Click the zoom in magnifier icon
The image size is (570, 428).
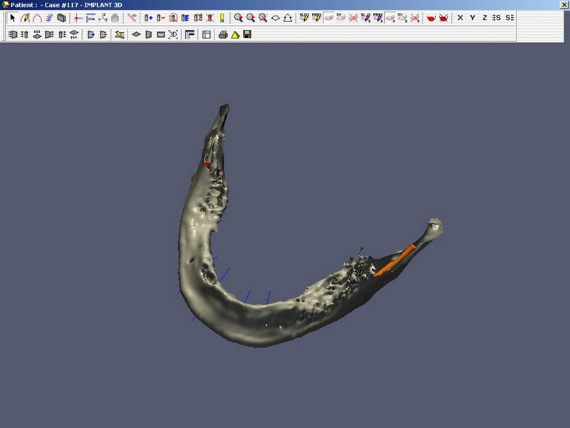[239, 17]
